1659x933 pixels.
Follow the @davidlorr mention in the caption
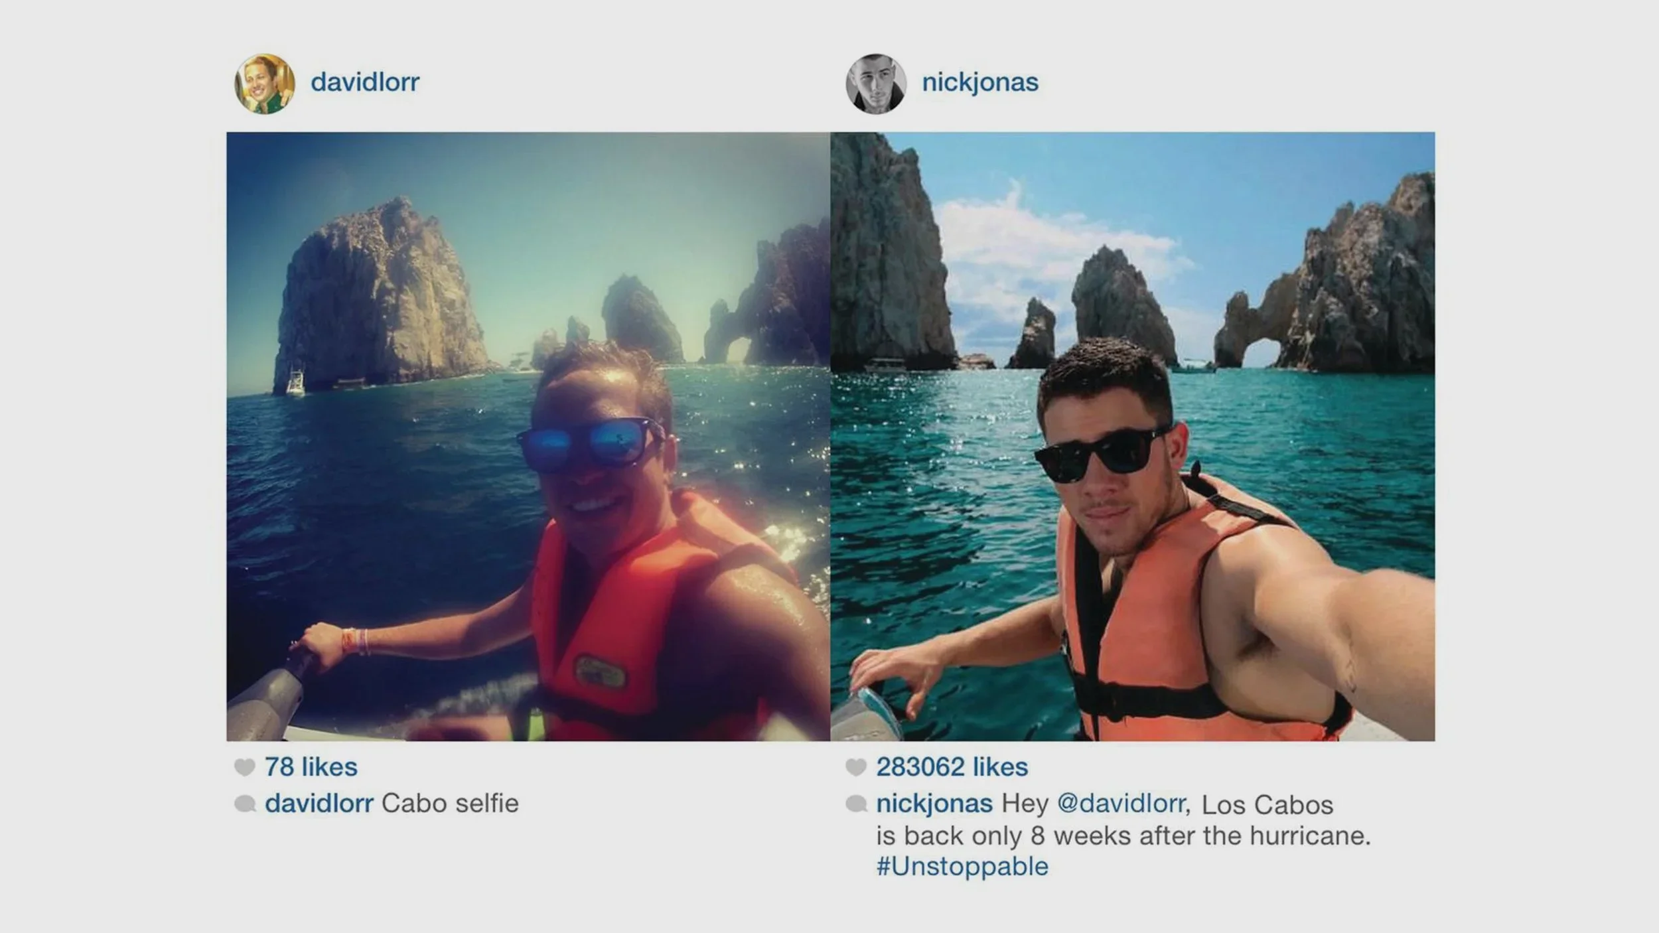(1121, 804)
